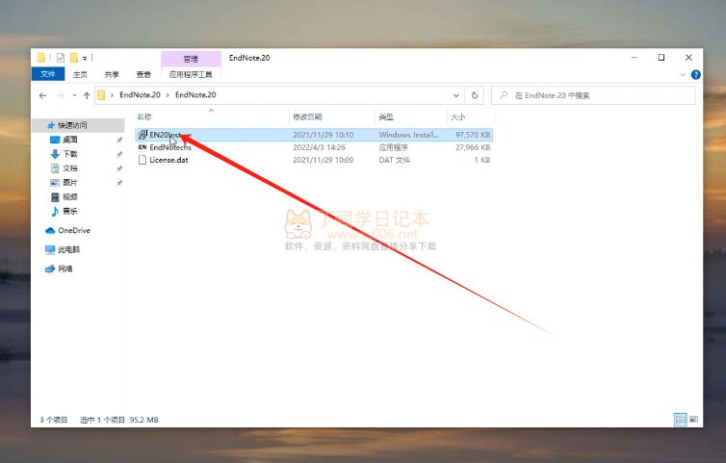Select the License.dat file
726x463 pixels.
pos(169,160)
